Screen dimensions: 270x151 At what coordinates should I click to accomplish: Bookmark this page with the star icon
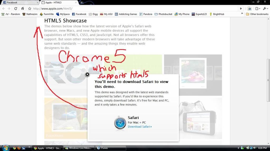(x=30, y=8)
